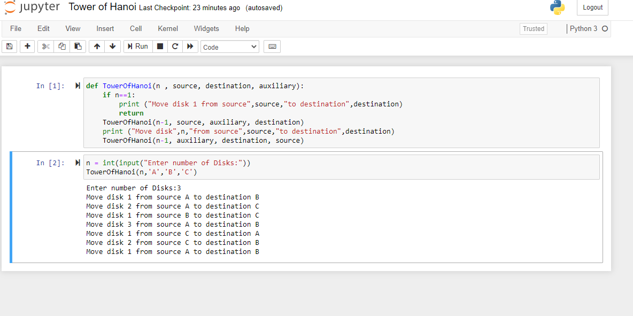Open the Kernel menu
The height and width of the screenshot is (316, 633).
tap(168, 29)
